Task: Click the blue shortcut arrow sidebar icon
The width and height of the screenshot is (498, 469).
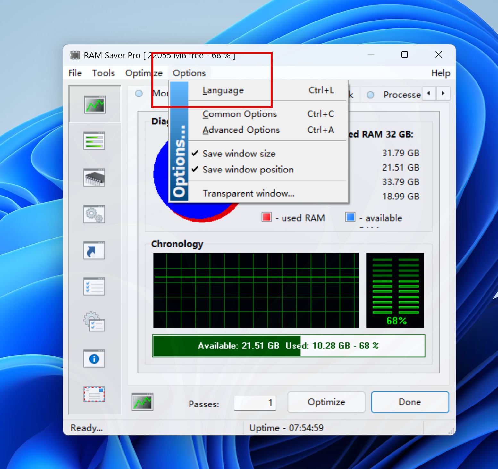Action: tap(94, 251)
